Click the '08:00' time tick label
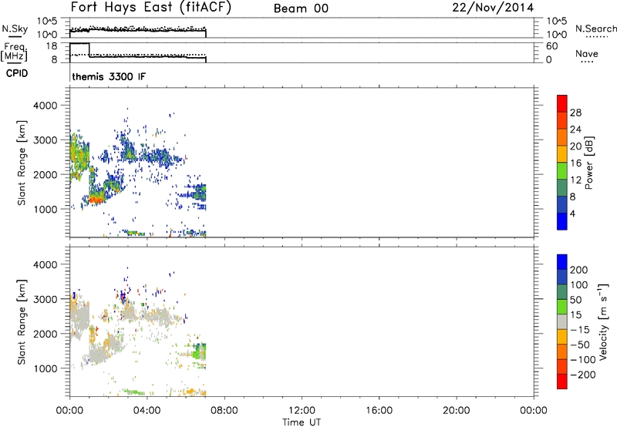617x427 pixels. pos(224,411)
